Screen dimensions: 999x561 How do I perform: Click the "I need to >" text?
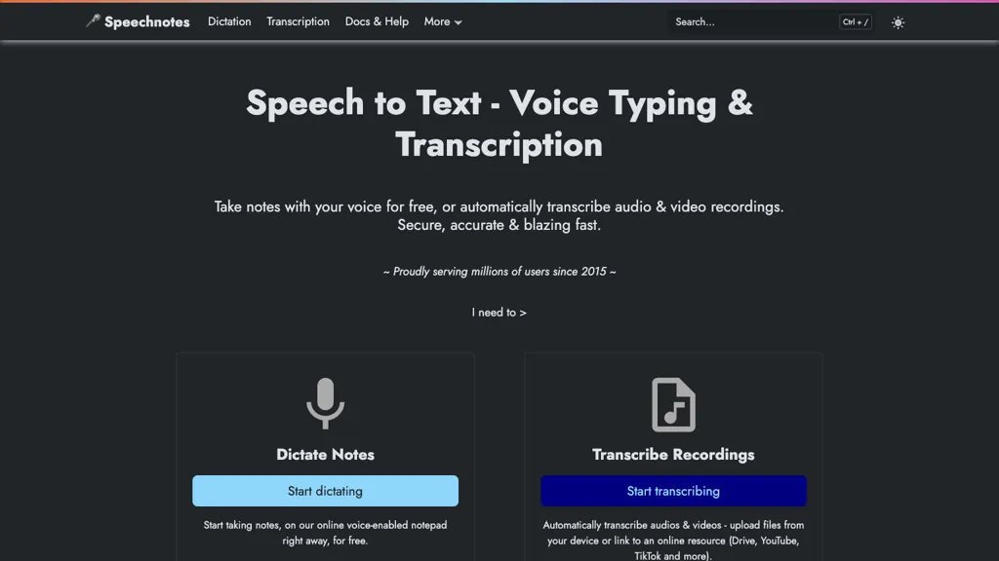(x=499, y=313)
